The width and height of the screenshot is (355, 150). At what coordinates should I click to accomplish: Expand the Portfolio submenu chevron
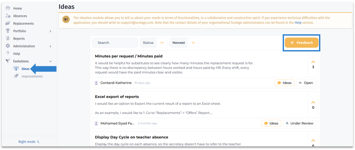[x=51, y=31]
